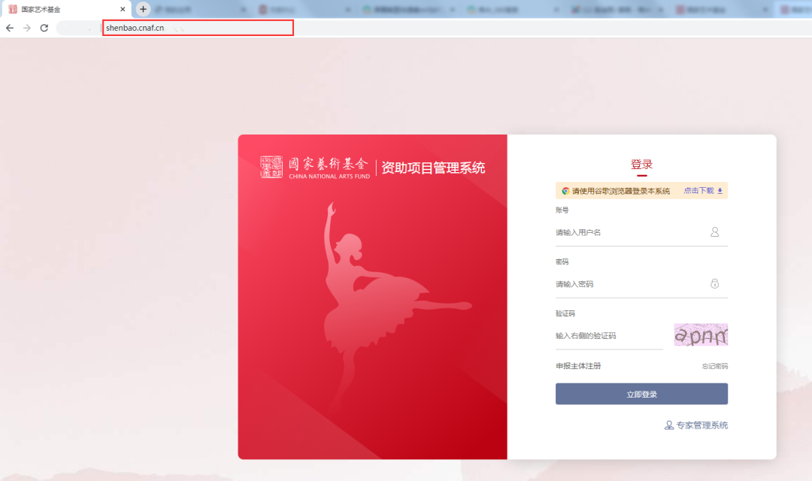This screenshot has width=812, height=481.
Task: Open a new tab with the plus button
Action: tap(143, 9)
